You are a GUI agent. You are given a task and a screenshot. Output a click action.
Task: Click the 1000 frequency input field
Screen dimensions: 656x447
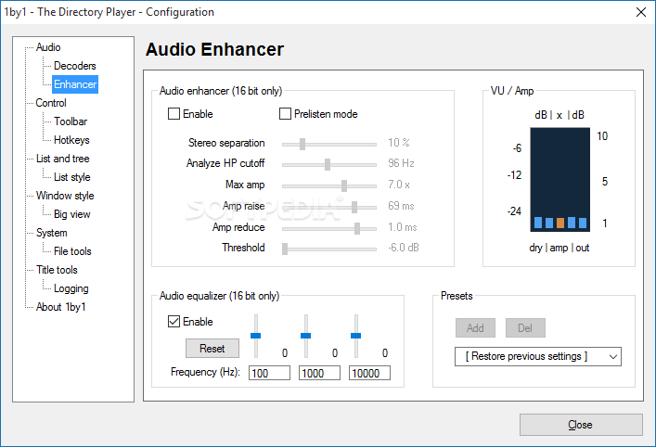(x=319, y=373)
